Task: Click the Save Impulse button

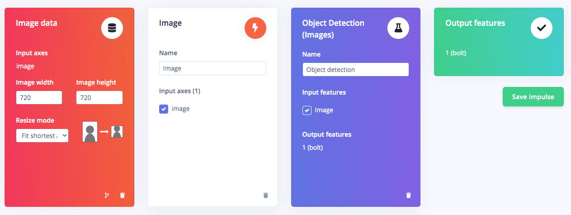Action: coord(533,97)
